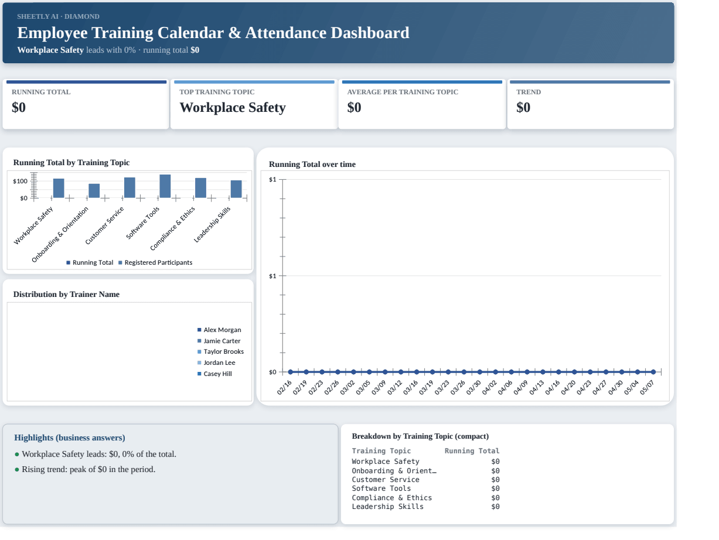Click the line chart data point above 03/30
This screenshot has height=540, width=719.
(479, 372)
